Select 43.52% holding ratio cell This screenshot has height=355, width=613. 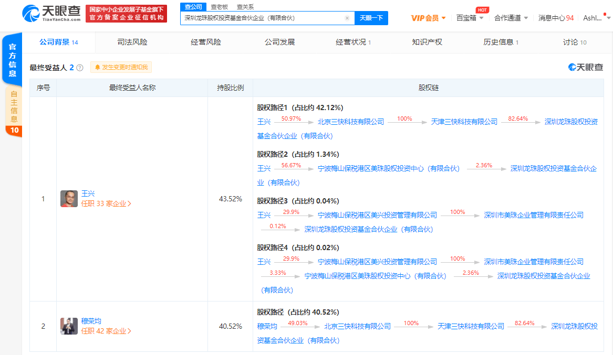coord(230,199)
